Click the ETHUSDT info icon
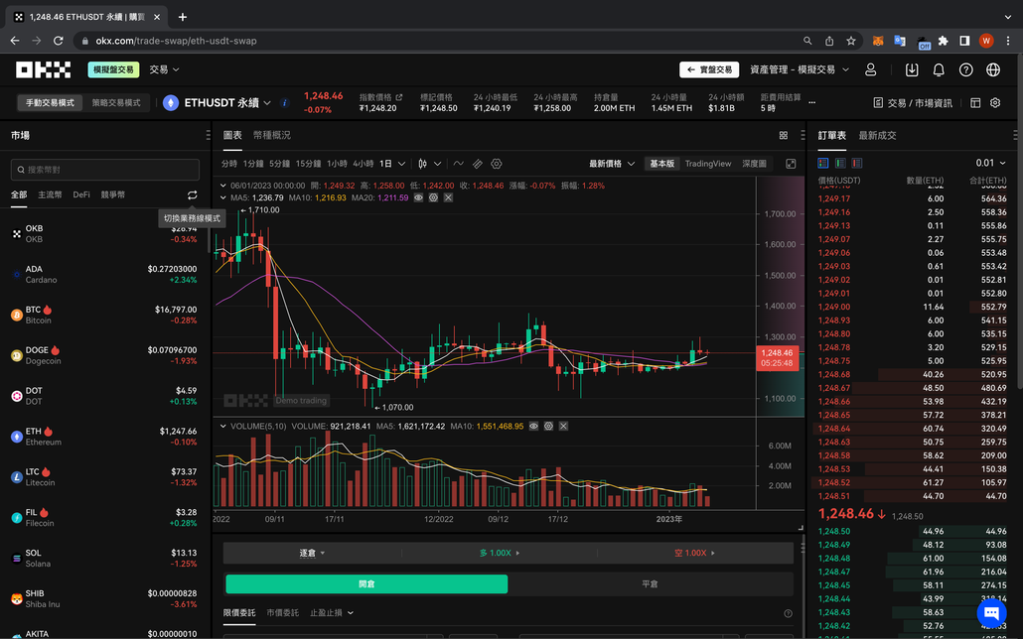This screenshot has height=639, width=1023. point(284,102)
